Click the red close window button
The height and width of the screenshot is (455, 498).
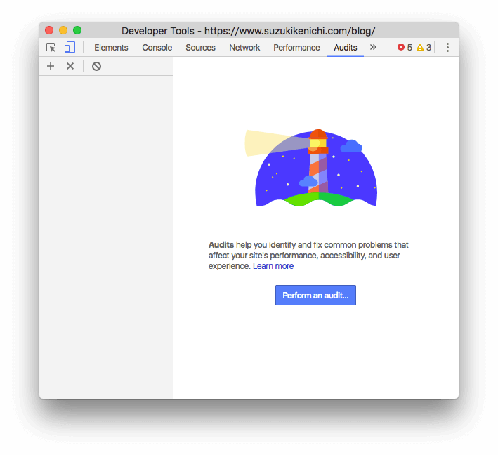49,30
